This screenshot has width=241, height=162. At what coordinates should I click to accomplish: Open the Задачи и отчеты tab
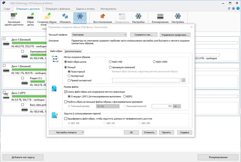85,9
